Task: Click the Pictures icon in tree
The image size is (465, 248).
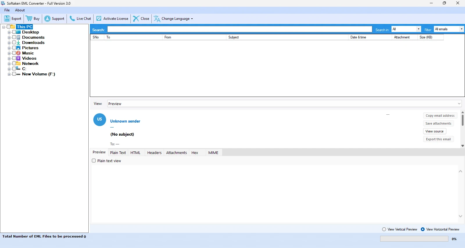Action: tap(19, 48)
